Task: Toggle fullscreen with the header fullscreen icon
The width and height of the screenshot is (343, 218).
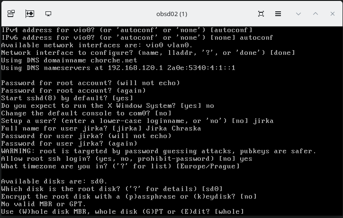Action: (x=261, y=14)
